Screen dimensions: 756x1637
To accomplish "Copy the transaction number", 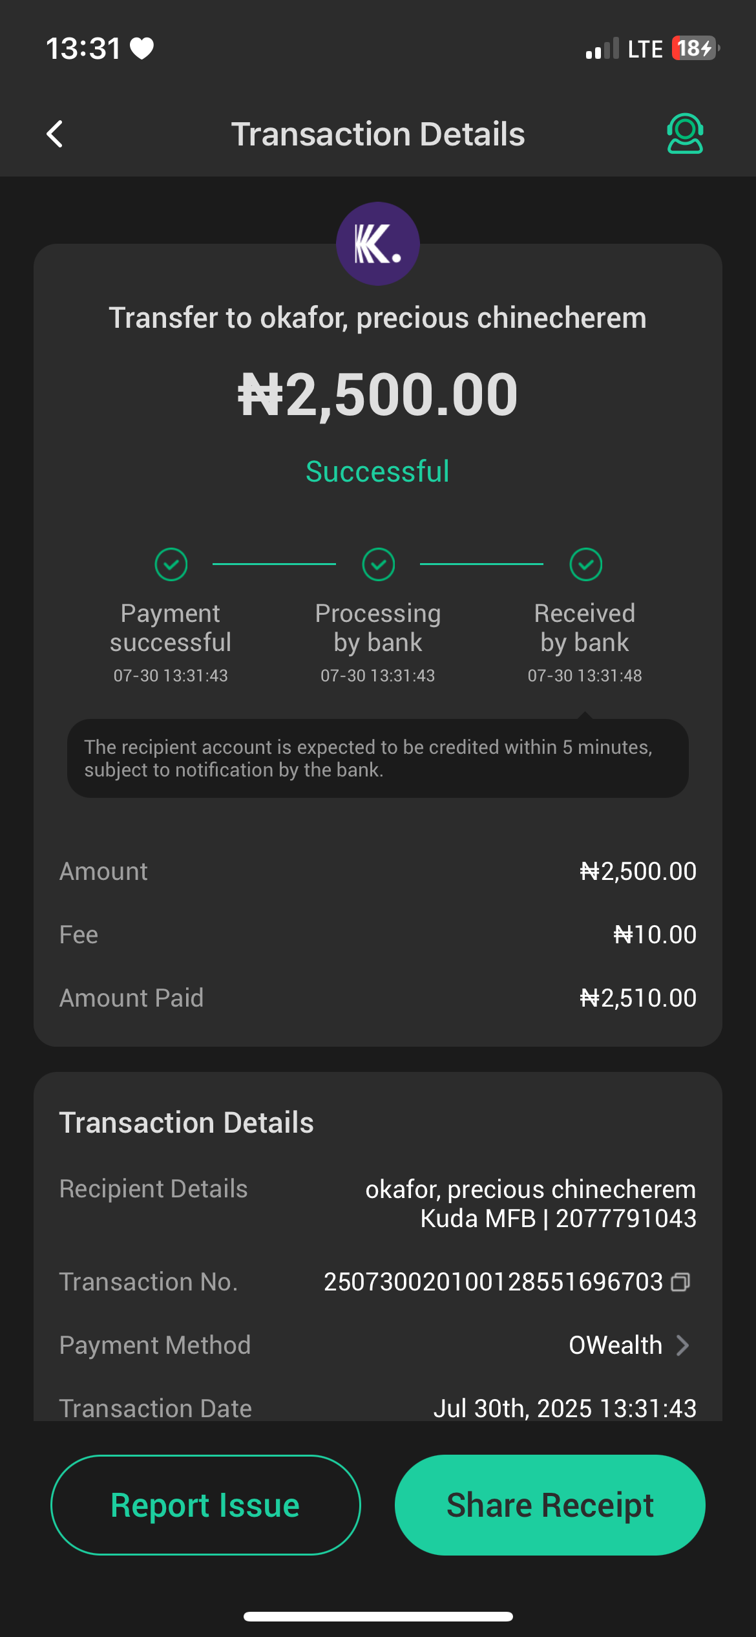I will pyautogui.click(x=680, y=1282).
